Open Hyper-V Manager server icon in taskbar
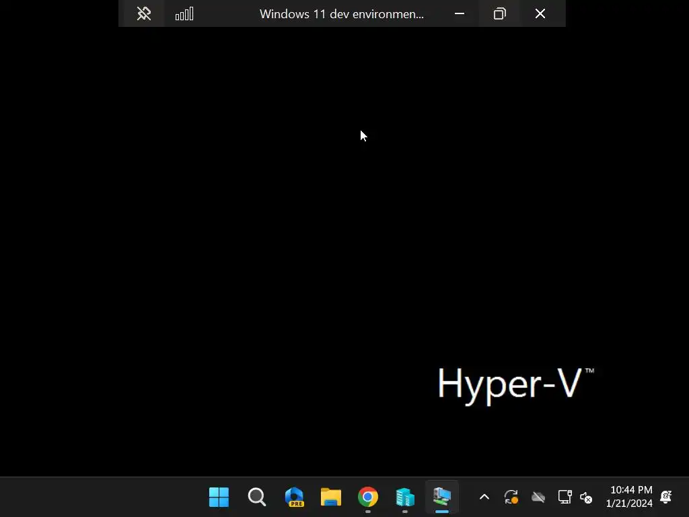The height and width of the screenshot is (517, 689). [404, 497]
